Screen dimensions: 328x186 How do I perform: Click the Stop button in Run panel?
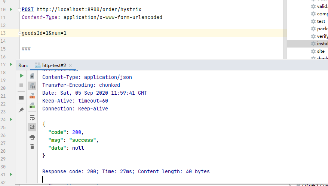(21, 85)
